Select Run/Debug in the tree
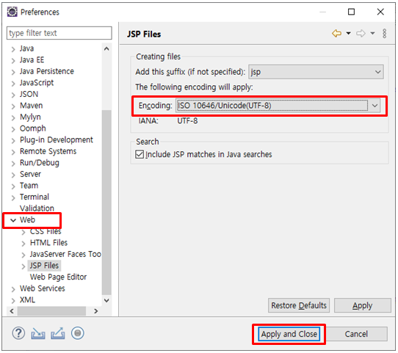Screen dimensions: 398x353 40,162
